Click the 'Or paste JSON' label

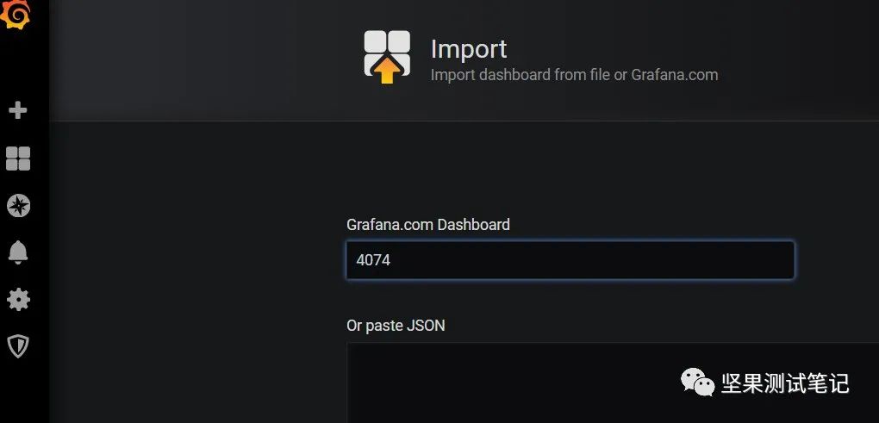(x=396, y=326)
